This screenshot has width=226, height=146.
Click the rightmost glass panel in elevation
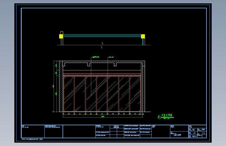click(x=135, y=94)
